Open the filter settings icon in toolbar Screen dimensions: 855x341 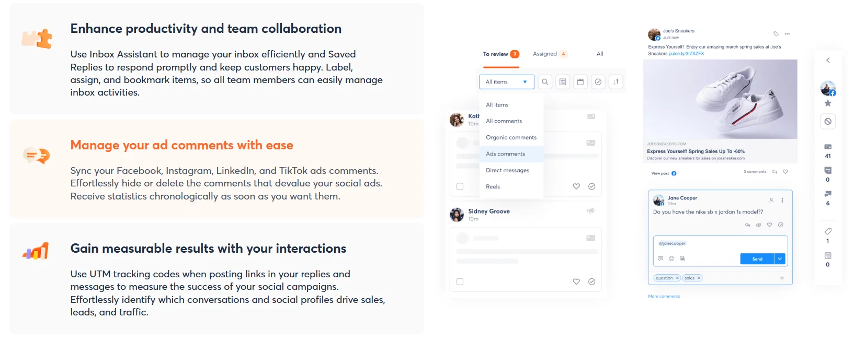click(x=563, y=82)
